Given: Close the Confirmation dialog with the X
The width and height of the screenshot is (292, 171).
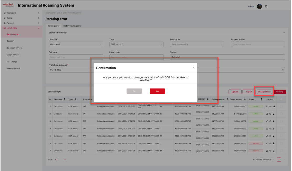Looking at the screenshot, I should click(x=194, y=68).
